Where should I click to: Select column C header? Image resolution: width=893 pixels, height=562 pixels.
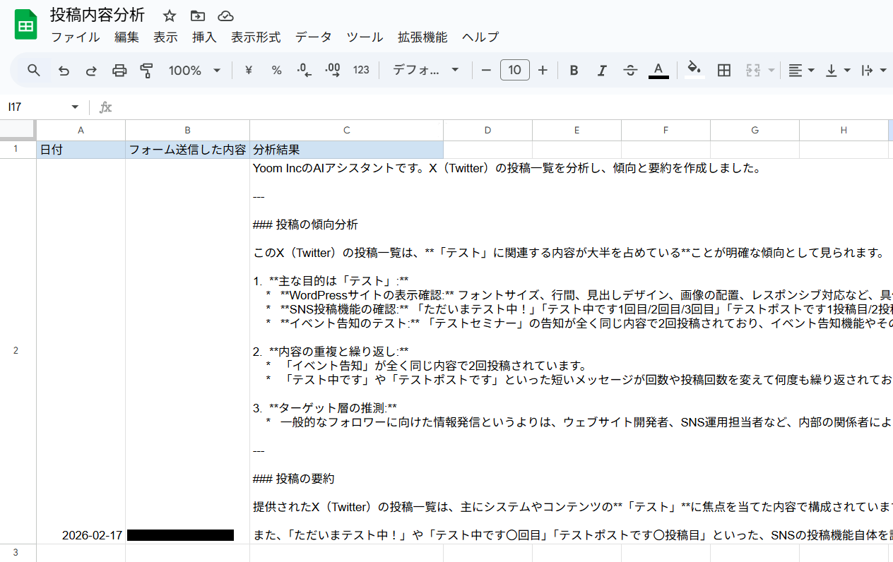(x=347, y=130)
